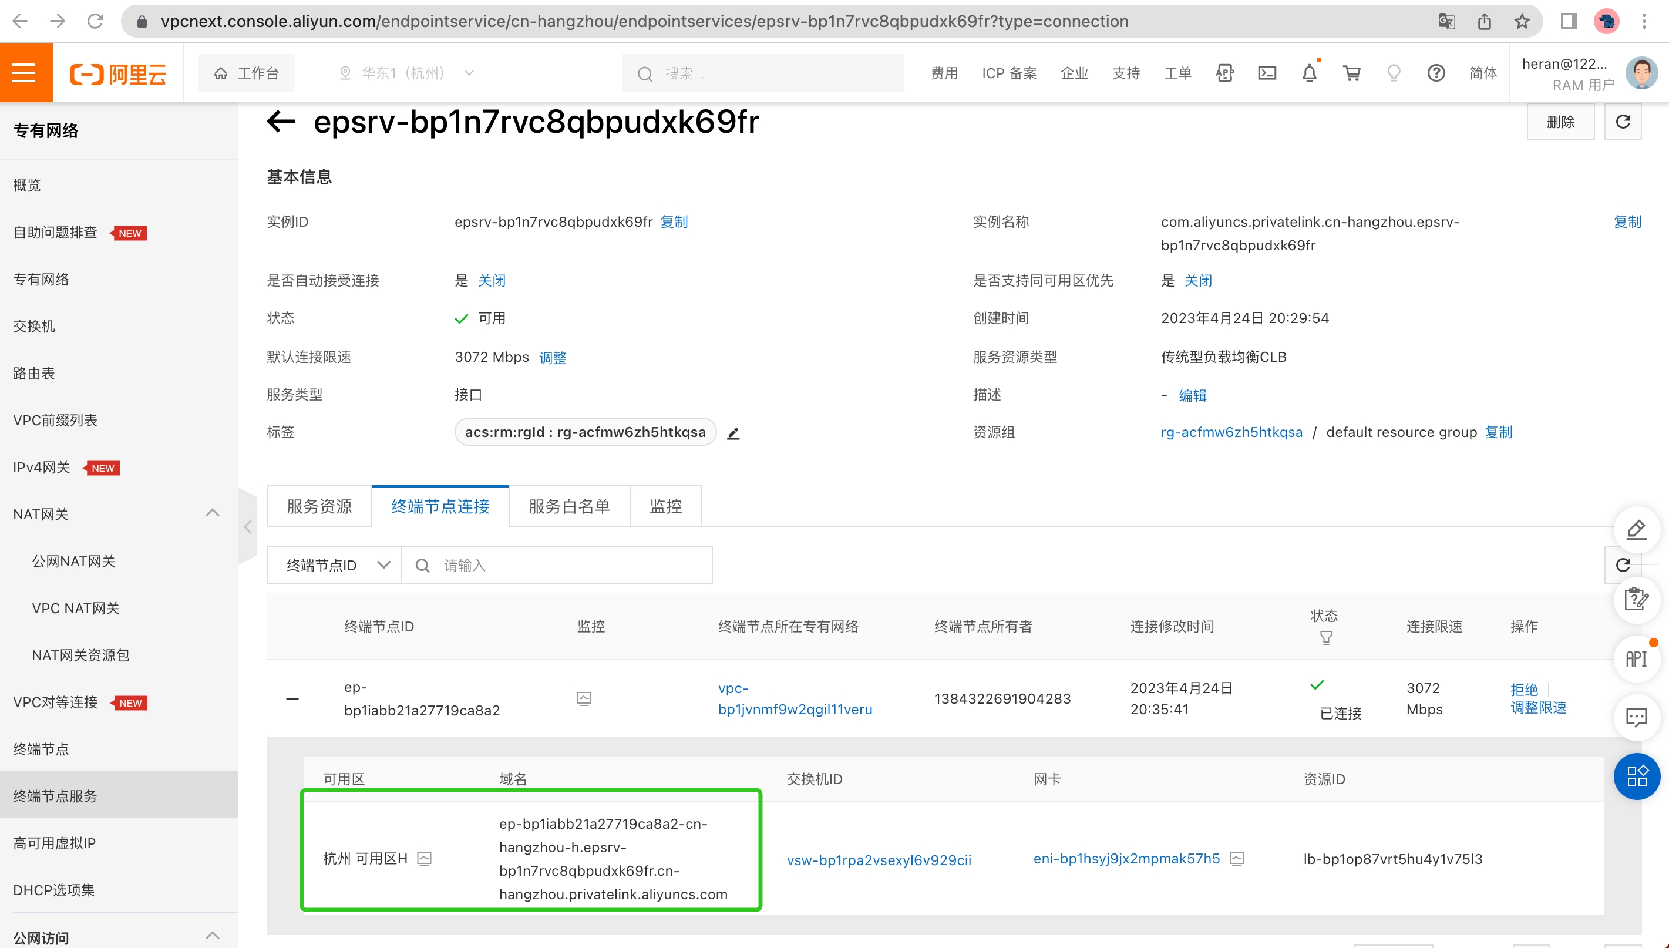
Task: Click the 删除 button
Action: (1560, 122)
